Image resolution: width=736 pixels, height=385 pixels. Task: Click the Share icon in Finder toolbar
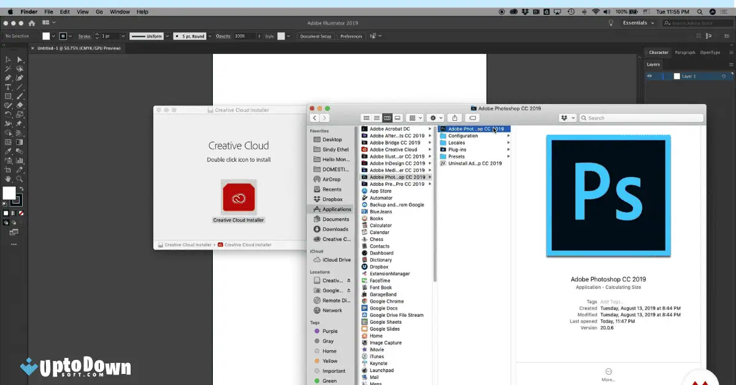point(454,117)
